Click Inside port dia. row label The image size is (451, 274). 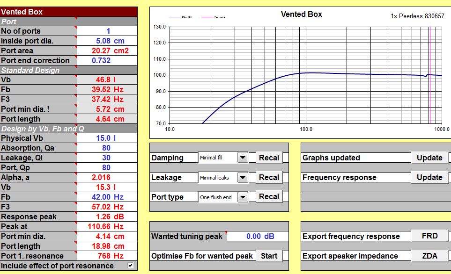click(27, 41)
